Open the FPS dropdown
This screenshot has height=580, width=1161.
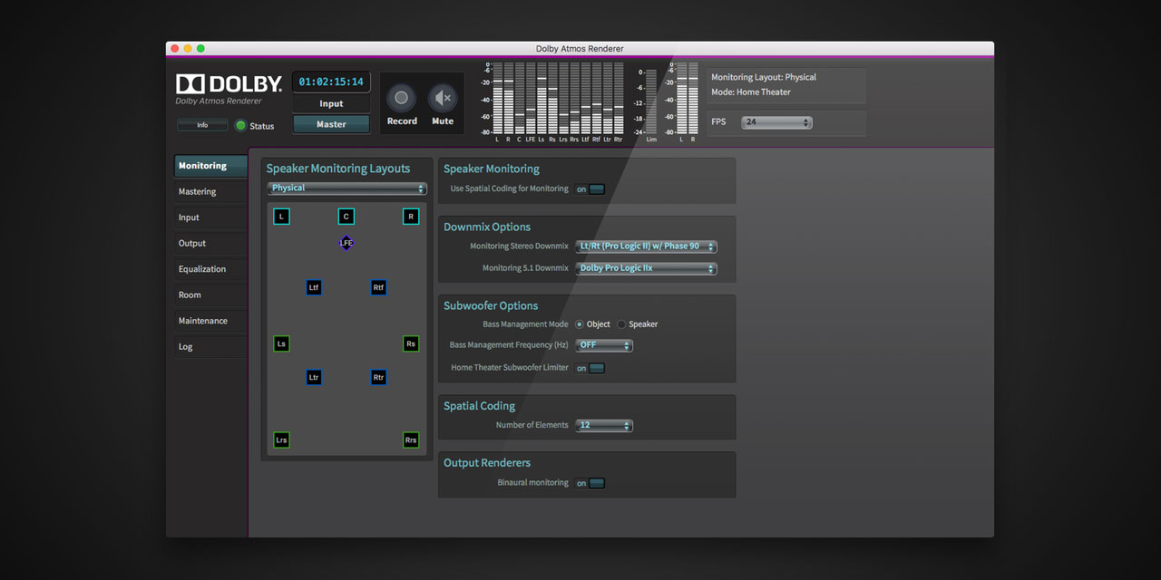776,122
